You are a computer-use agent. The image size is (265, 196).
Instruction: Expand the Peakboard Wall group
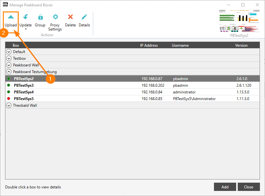pos(9,65)
